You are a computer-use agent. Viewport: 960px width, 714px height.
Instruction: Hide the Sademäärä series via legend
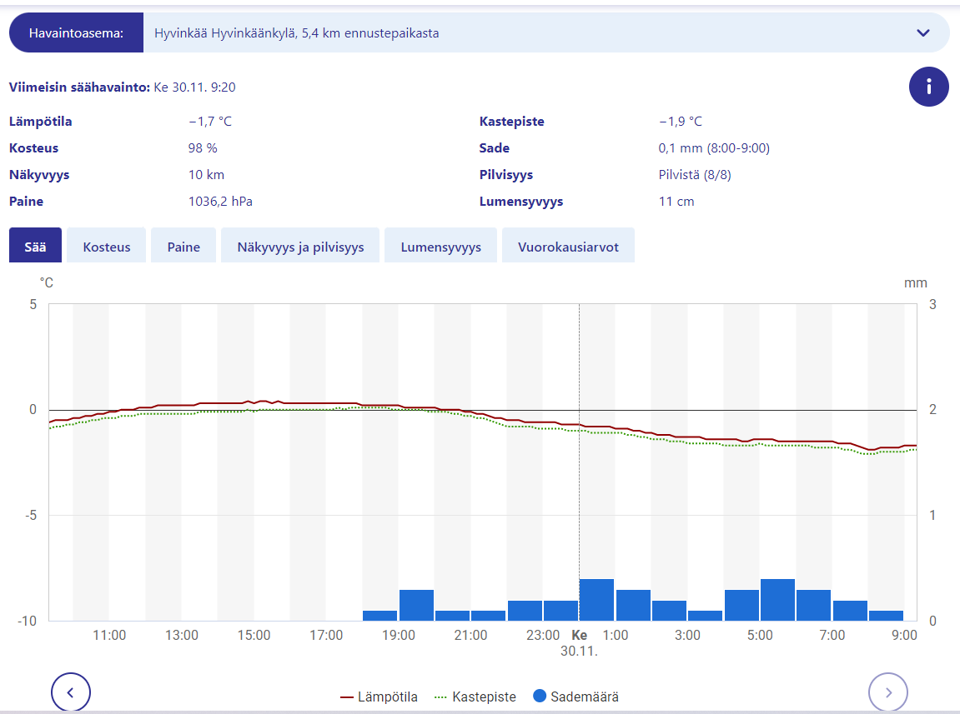tap(584, 697)
